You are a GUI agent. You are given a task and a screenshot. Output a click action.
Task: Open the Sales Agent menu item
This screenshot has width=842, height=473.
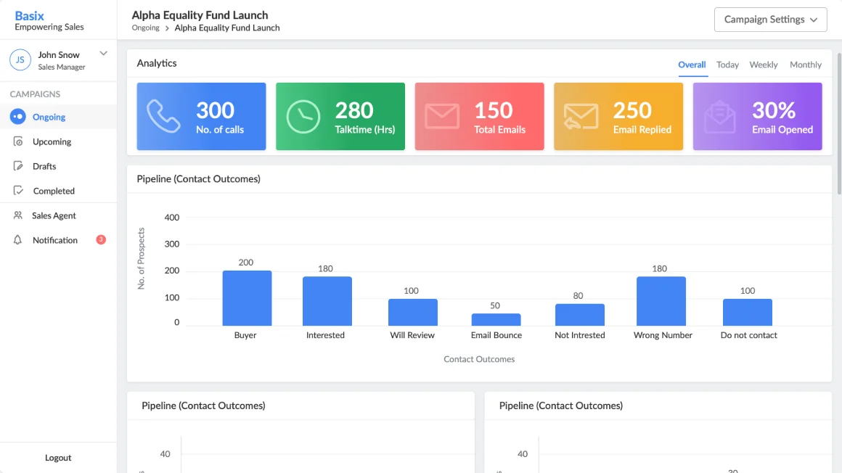pos(58,215)
